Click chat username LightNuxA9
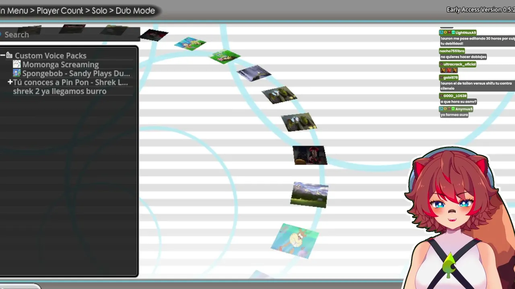 466,33
